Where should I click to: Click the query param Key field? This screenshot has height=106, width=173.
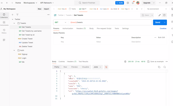[x=77, y=42]
